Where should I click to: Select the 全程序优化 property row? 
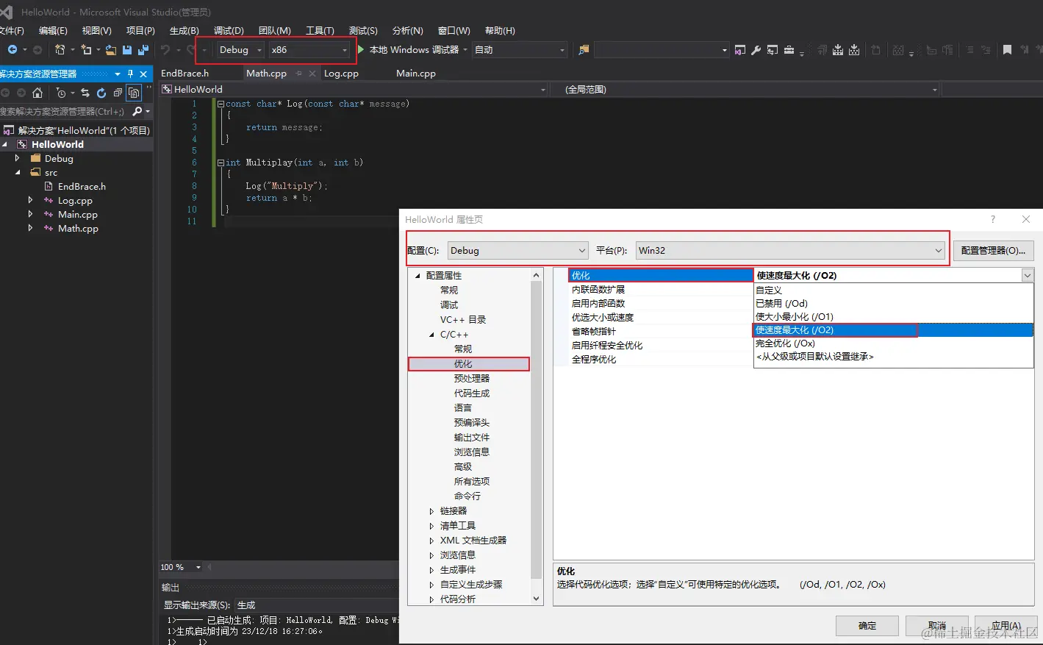660,360
